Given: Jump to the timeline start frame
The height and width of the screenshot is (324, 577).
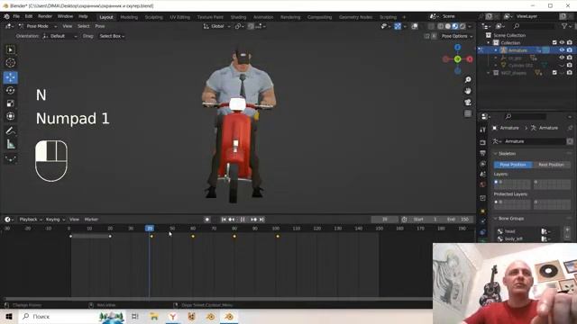Looking at the screenshot, I should [x=224, y=220].
